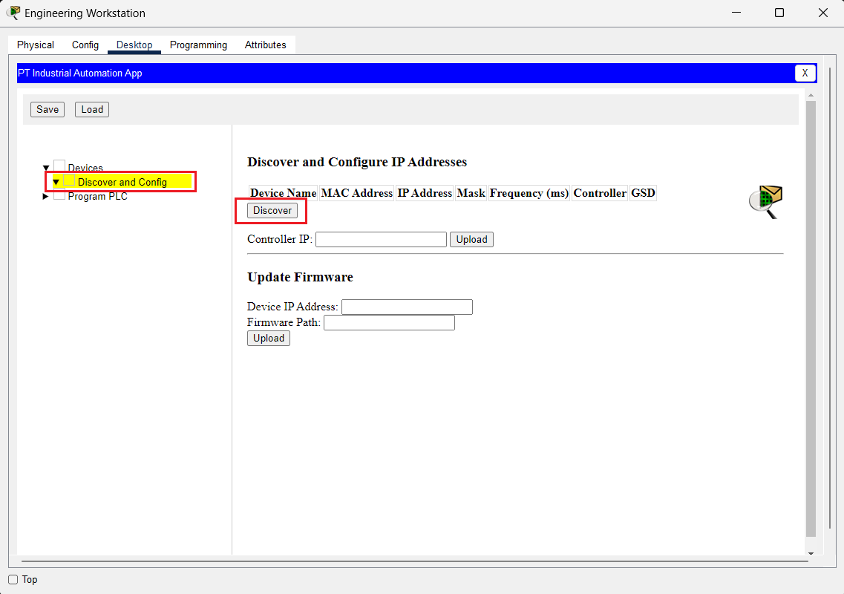This screenshot has width=844, height=594.
Task: Check the Devices checkbox in the tree
Action: 59,166
